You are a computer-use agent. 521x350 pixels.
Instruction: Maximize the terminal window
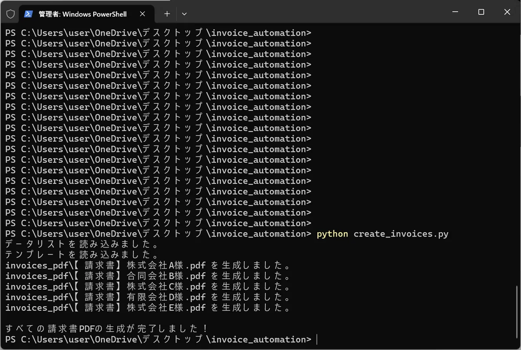(x=481, y=12)
